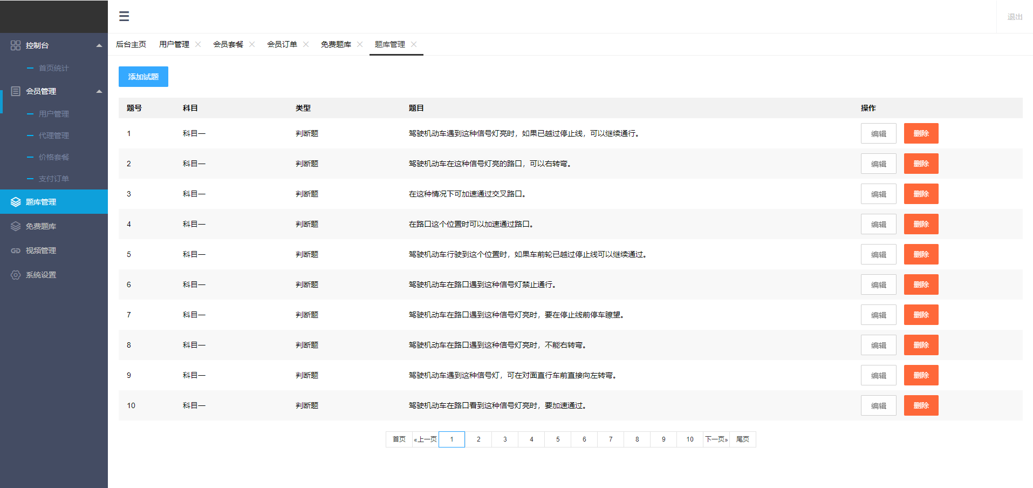Edit question 7 using 编辑 button
The width and height of the screenshot is (1033, 488).
(x=878, y=315)
